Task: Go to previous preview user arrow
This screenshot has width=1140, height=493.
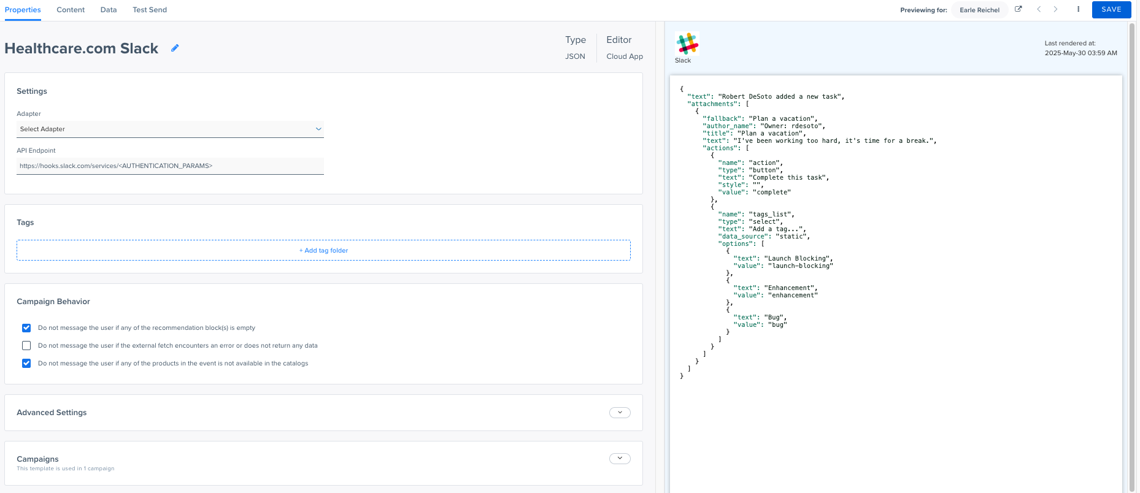Action: (1039, 9)
